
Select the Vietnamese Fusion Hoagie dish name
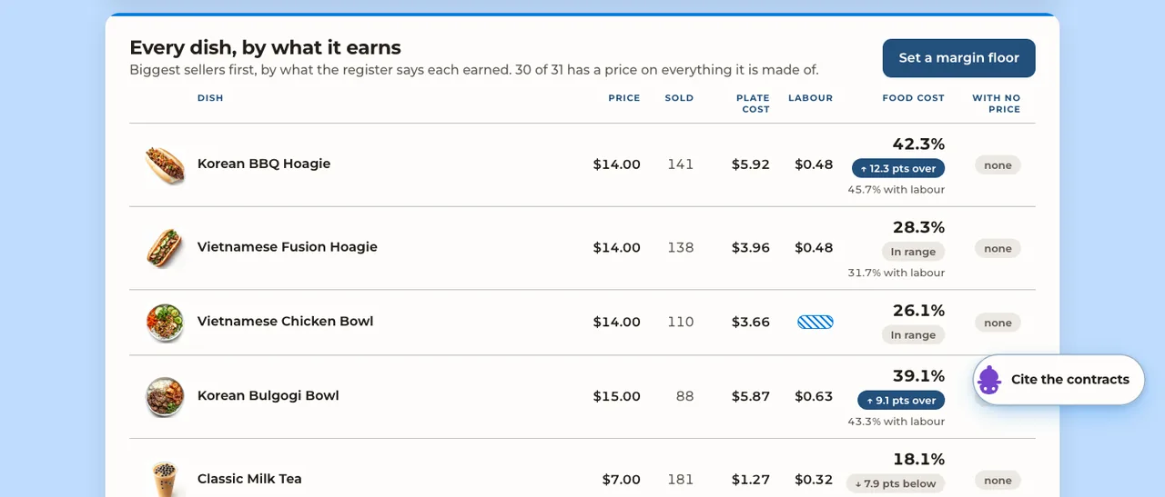point(288,247)
